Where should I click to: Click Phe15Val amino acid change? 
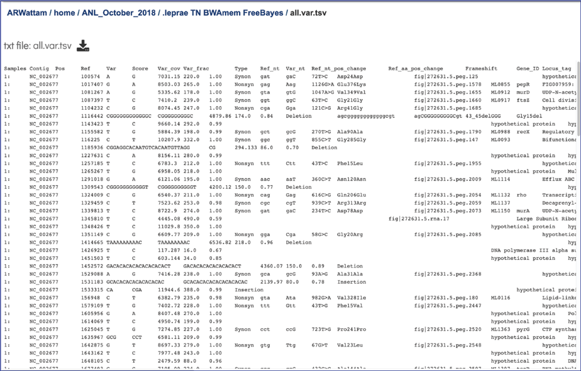350,306
